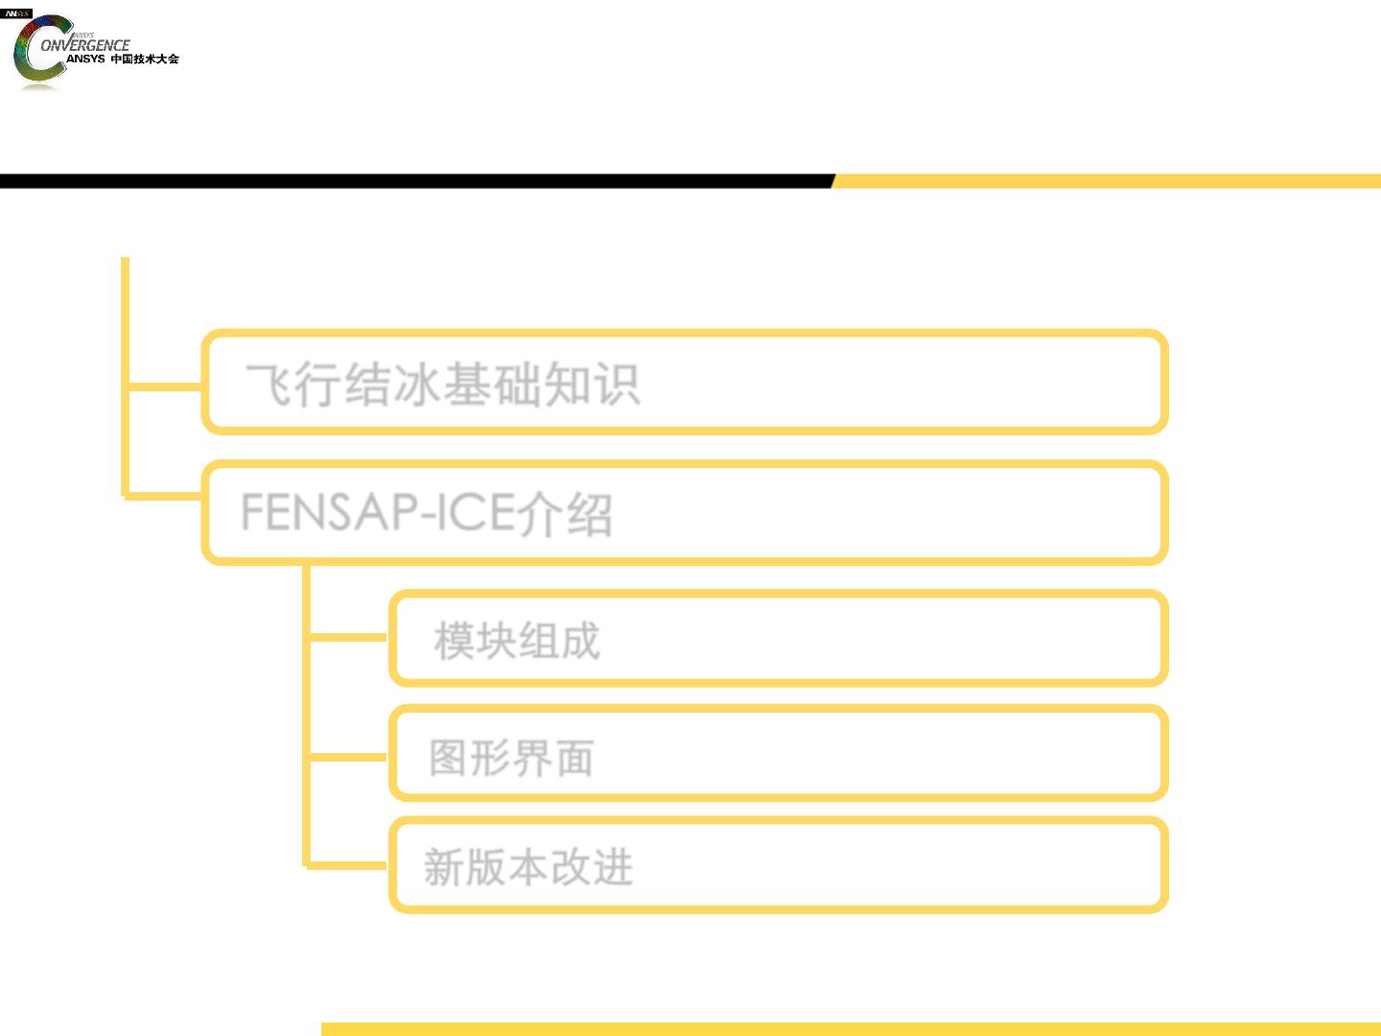Click the sub-level vertical connector under FENSAP-ICE
This screenshot has width=1381, height=1036.
(x=307, y=717)
